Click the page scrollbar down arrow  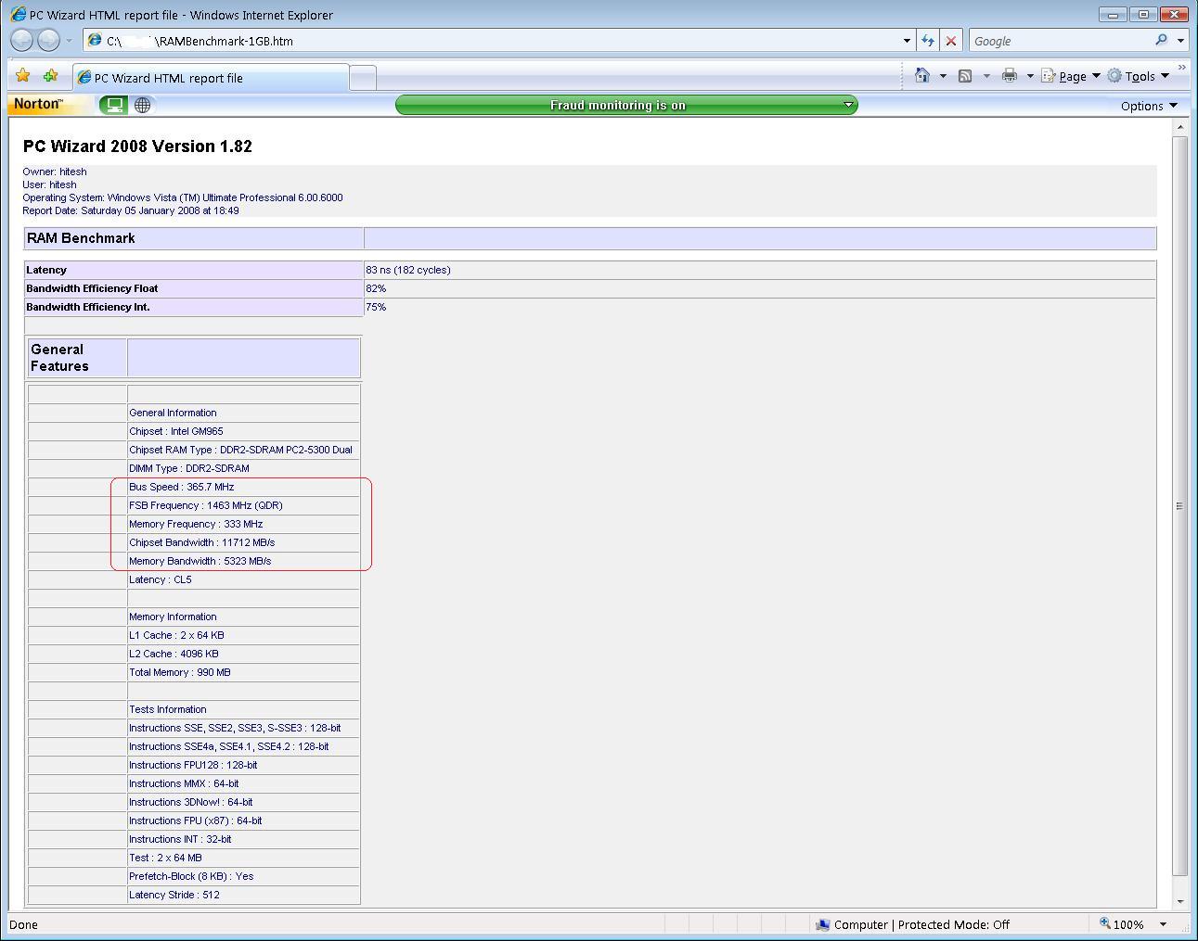pyautogui.click(x=1180, y=901)
